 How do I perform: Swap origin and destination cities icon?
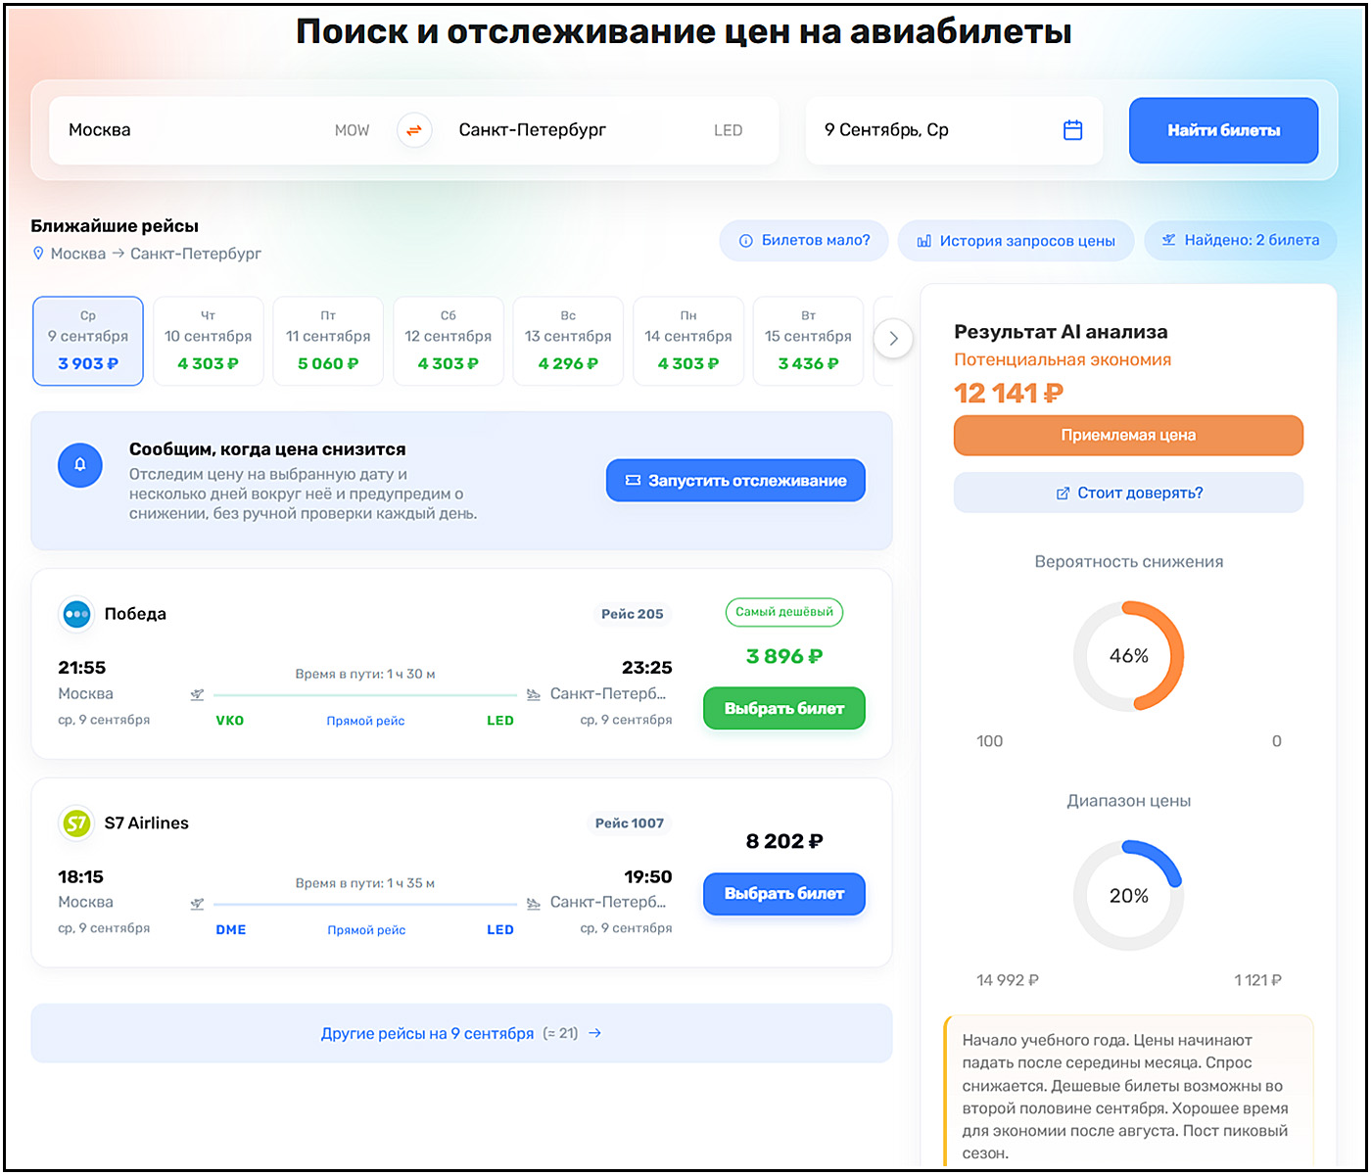414,130
